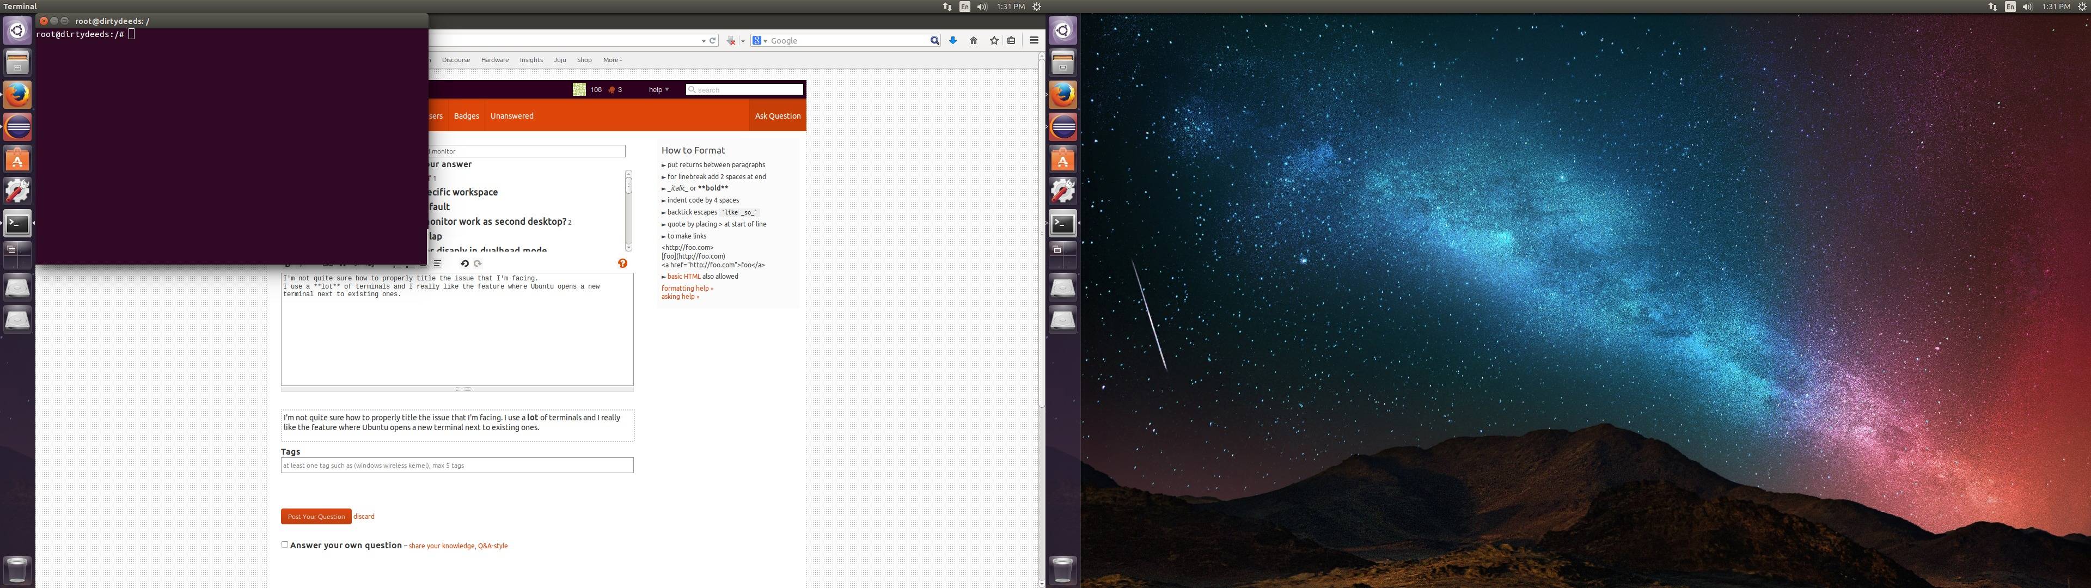Open the Hardware menu link
This screenshot has height=588, width=2091.
click(x=494, y=60)
